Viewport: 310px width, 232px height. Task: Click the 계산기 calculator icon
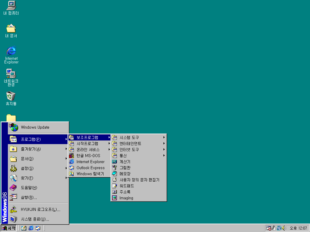[x=114, y=162]
